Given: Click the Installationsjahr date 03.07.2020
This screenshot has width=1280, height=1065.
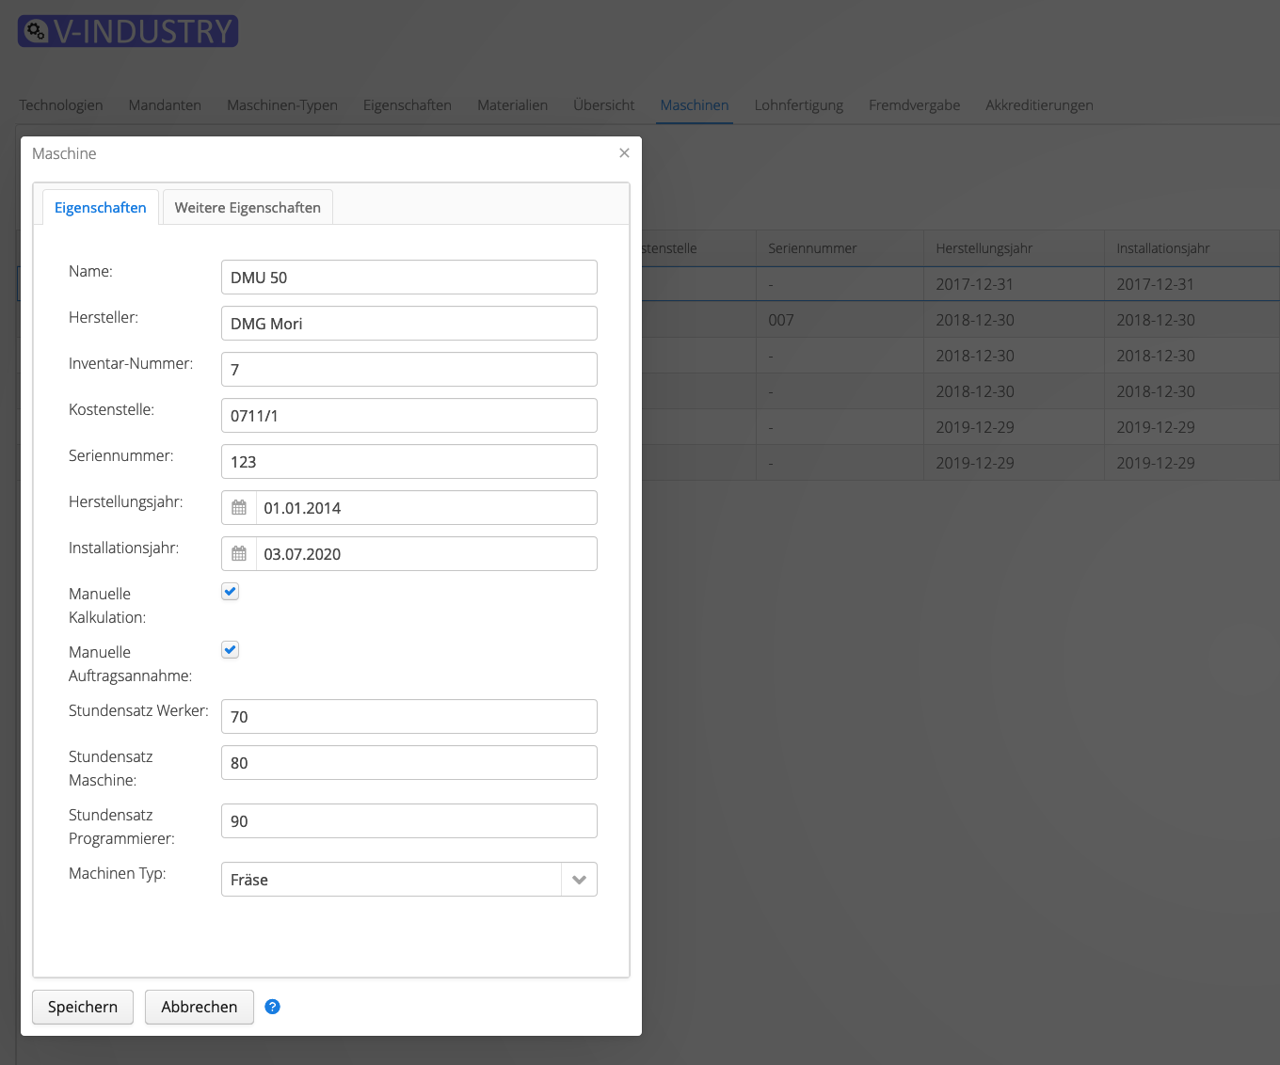Looking at the screenshot, I should tap(426, 554).
